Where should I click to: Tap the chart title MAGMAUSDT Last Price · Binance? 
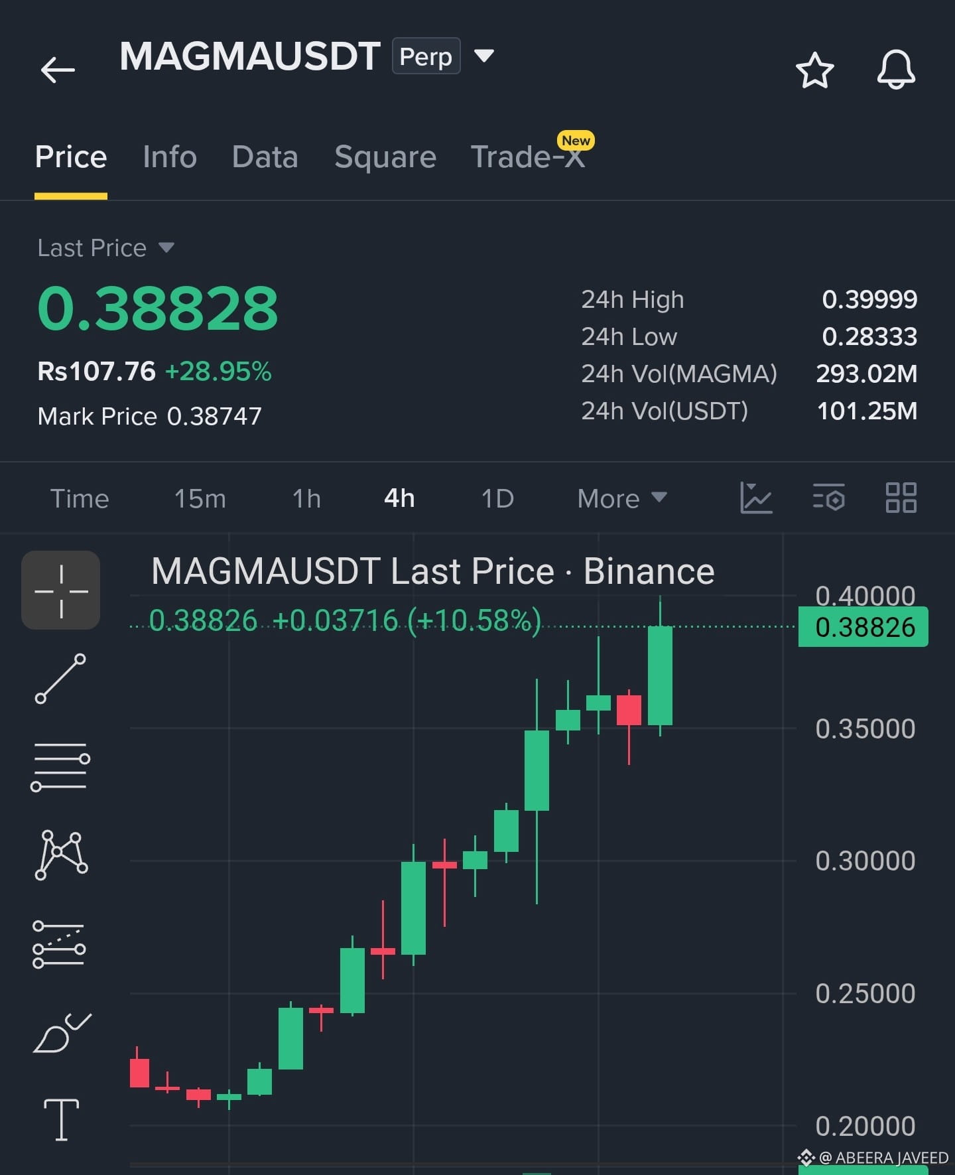(433, 571)
